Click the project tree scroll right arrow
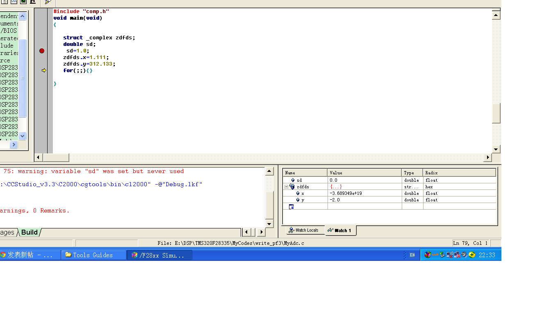Image resolution: width=560 pixels, height=315 pixels. click(14, 144)
